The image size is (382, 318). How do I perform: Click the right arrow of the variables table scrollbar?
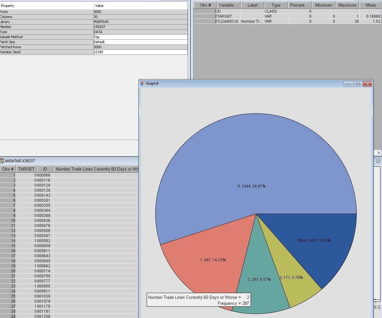[378, 153]
